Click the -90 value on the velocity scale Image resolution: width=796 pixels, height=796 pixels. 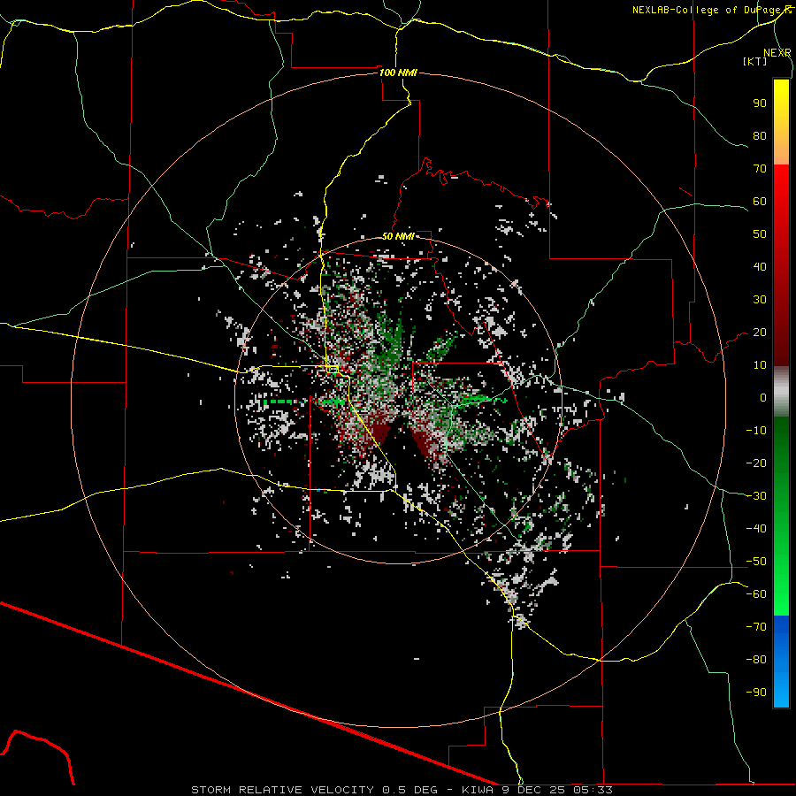tap(756, 693)
